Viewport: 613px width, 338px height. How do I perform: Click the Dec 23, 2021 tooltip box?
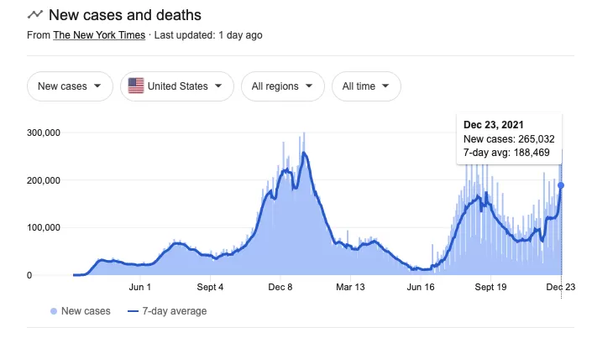click(509, 138)
